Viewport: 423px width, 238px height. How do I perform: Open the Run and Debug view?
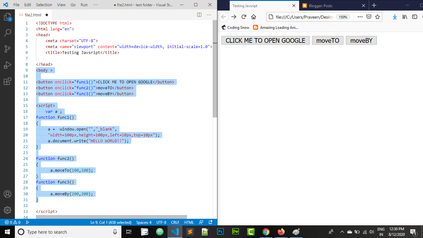tap(7, 65)
